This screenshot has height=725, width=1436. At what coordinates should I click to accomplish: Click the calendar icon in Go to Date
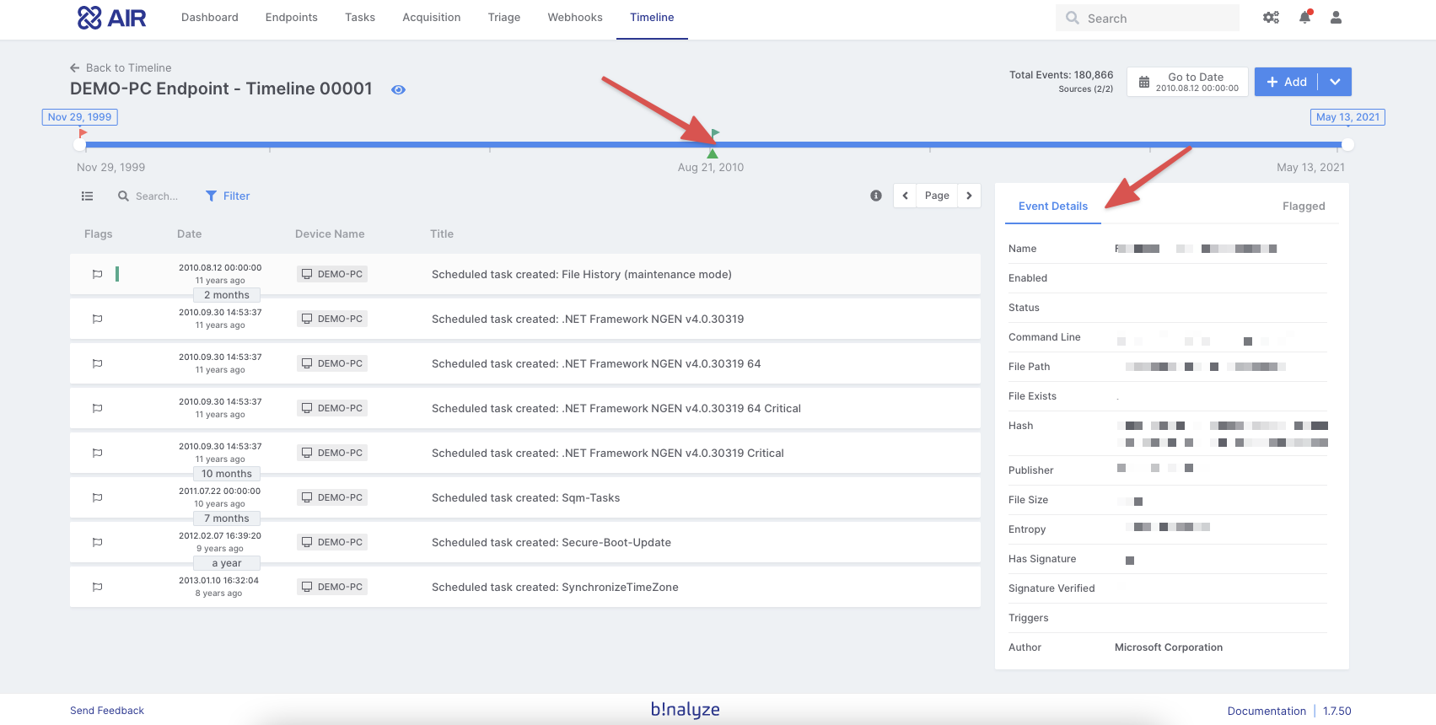tap(1144, 83)
